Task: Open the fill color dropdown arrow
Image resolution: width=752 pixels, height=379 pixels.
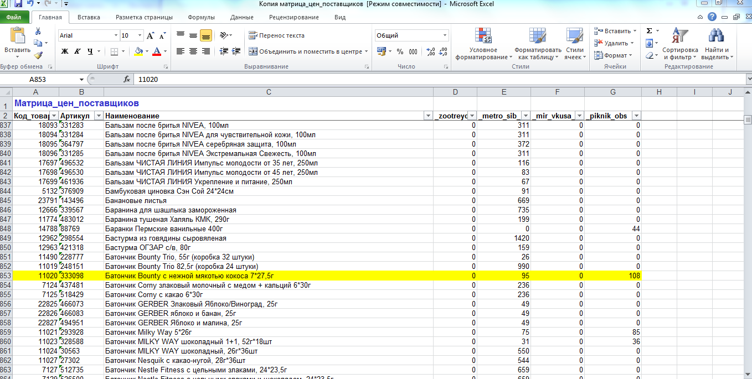Action: pyautogui.click(x=147, y=51)
